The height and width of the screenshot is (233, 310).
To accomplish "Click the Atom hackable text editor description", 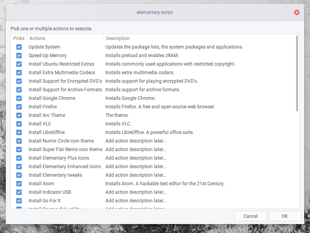I will (x=165, y=184).
